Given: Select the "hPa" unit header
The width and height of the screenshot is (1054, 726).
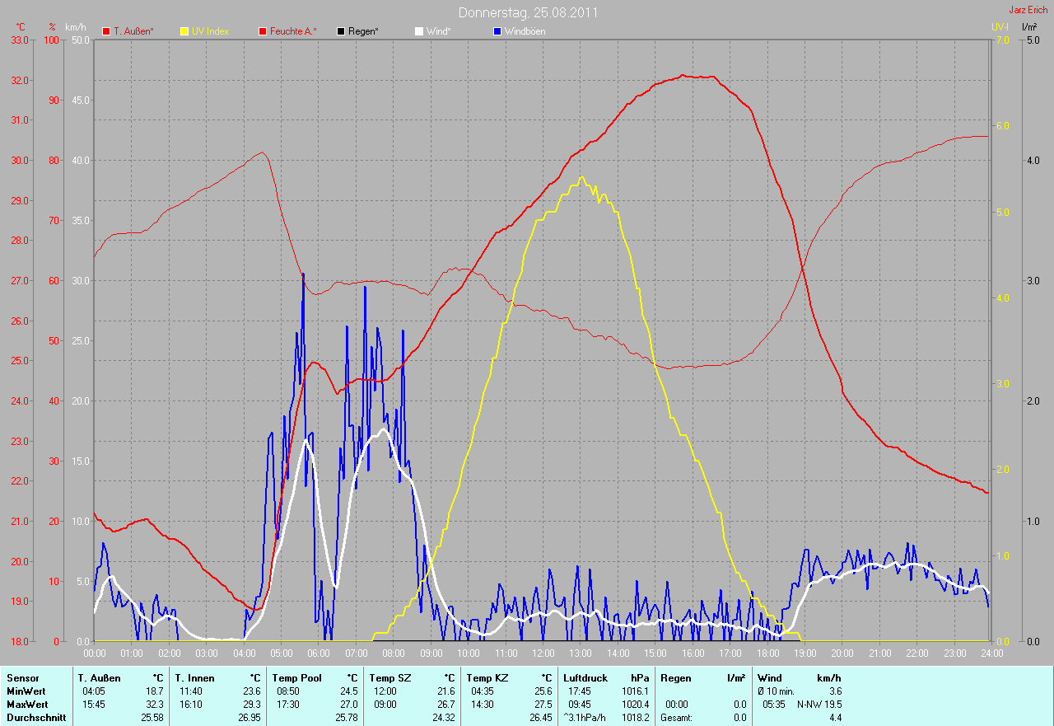Looking at the screenshot, I should tap(640, 678).
